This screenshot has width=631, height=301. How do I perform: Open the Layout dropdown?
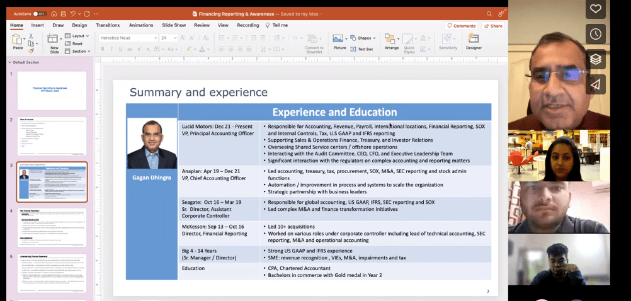[77, 36]
